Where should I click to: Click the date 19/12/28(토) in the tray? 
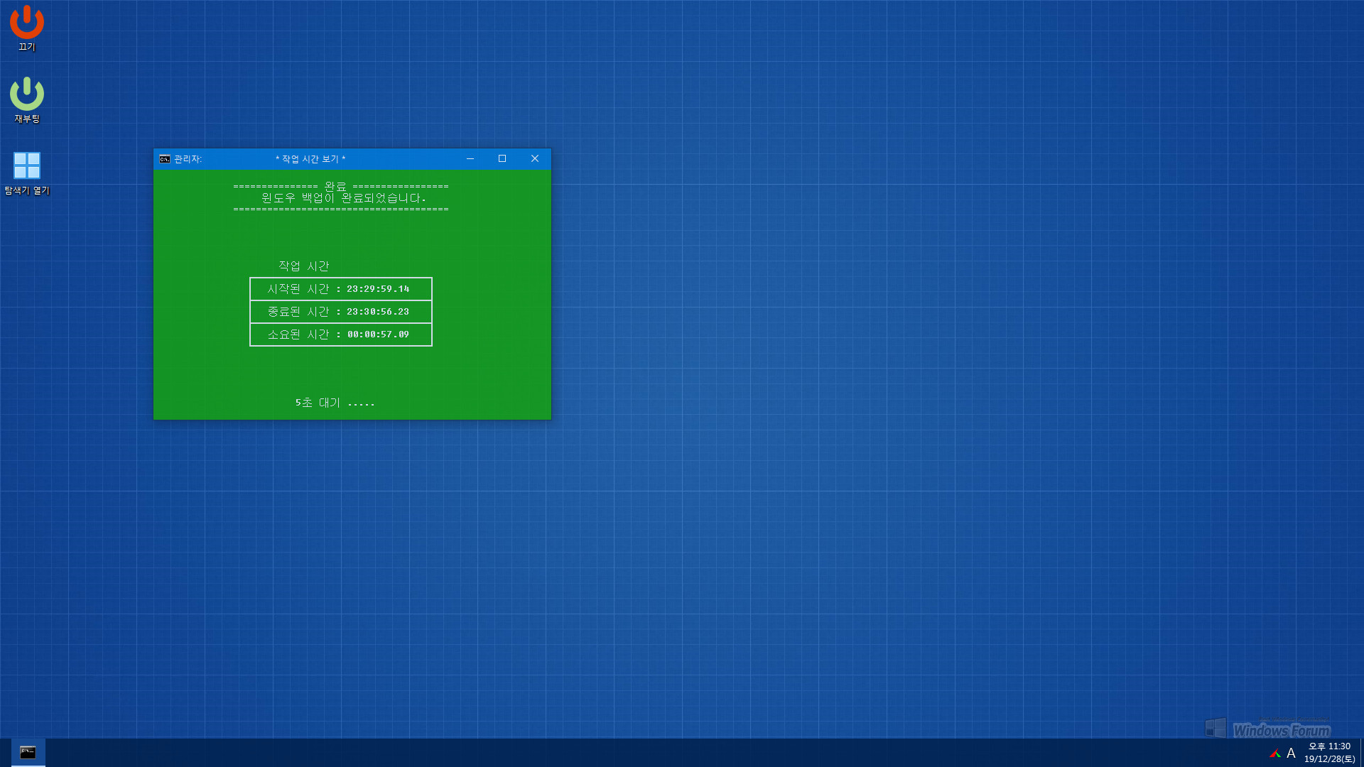1329,759
